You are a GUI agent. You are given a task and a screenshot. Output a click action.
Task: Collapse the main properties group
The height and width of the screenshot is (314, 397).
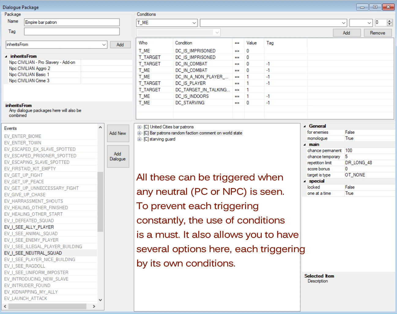pyautogui.click(x=305, y=144)
